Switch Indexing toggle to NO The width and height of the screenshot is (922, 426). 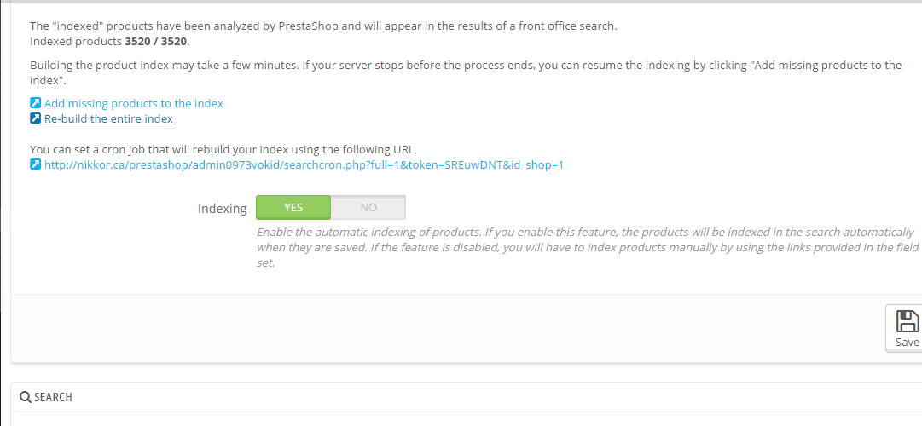[x=368, y=208]
